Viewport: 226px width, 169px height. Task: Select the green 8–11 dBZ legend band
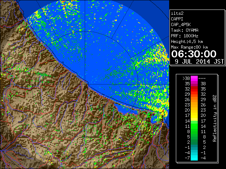click(194, 131)
